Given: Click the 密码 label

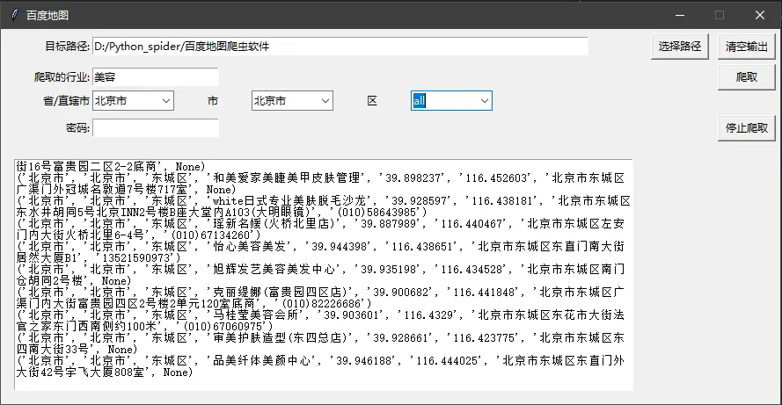Looking at the screenshot, I should pos(77,128).
